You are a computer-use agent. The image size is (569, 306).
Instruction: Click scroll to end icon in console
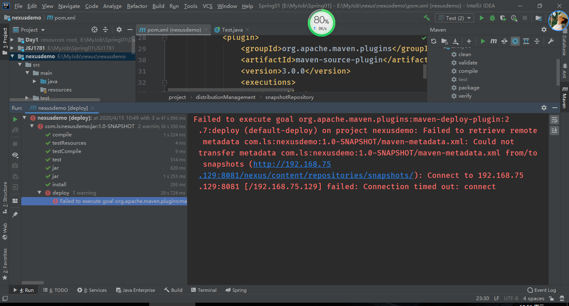pos(554,130)
